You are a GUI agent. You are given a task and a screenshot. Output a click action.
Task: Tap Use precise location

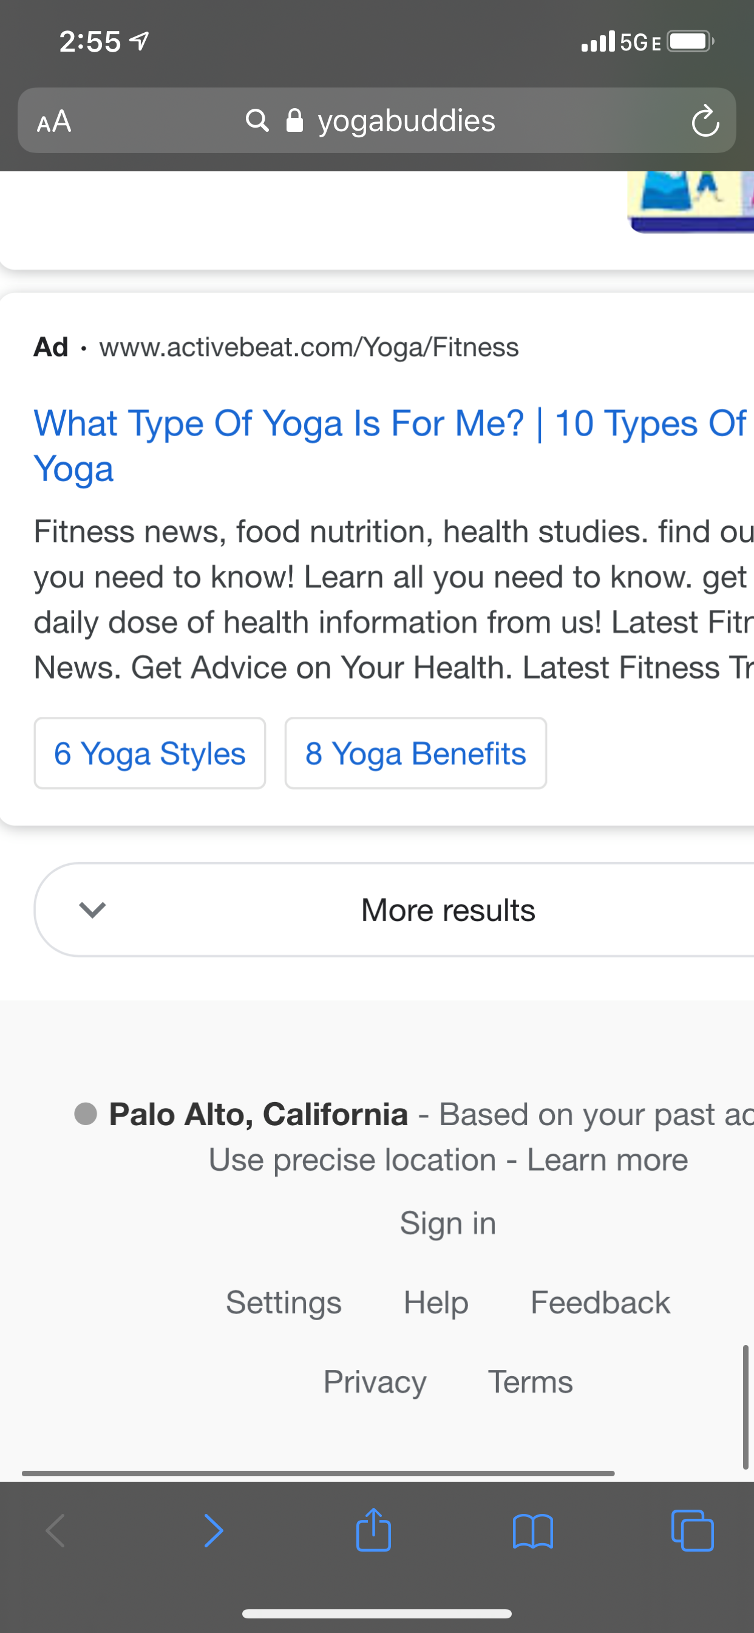coord(352,1160)
